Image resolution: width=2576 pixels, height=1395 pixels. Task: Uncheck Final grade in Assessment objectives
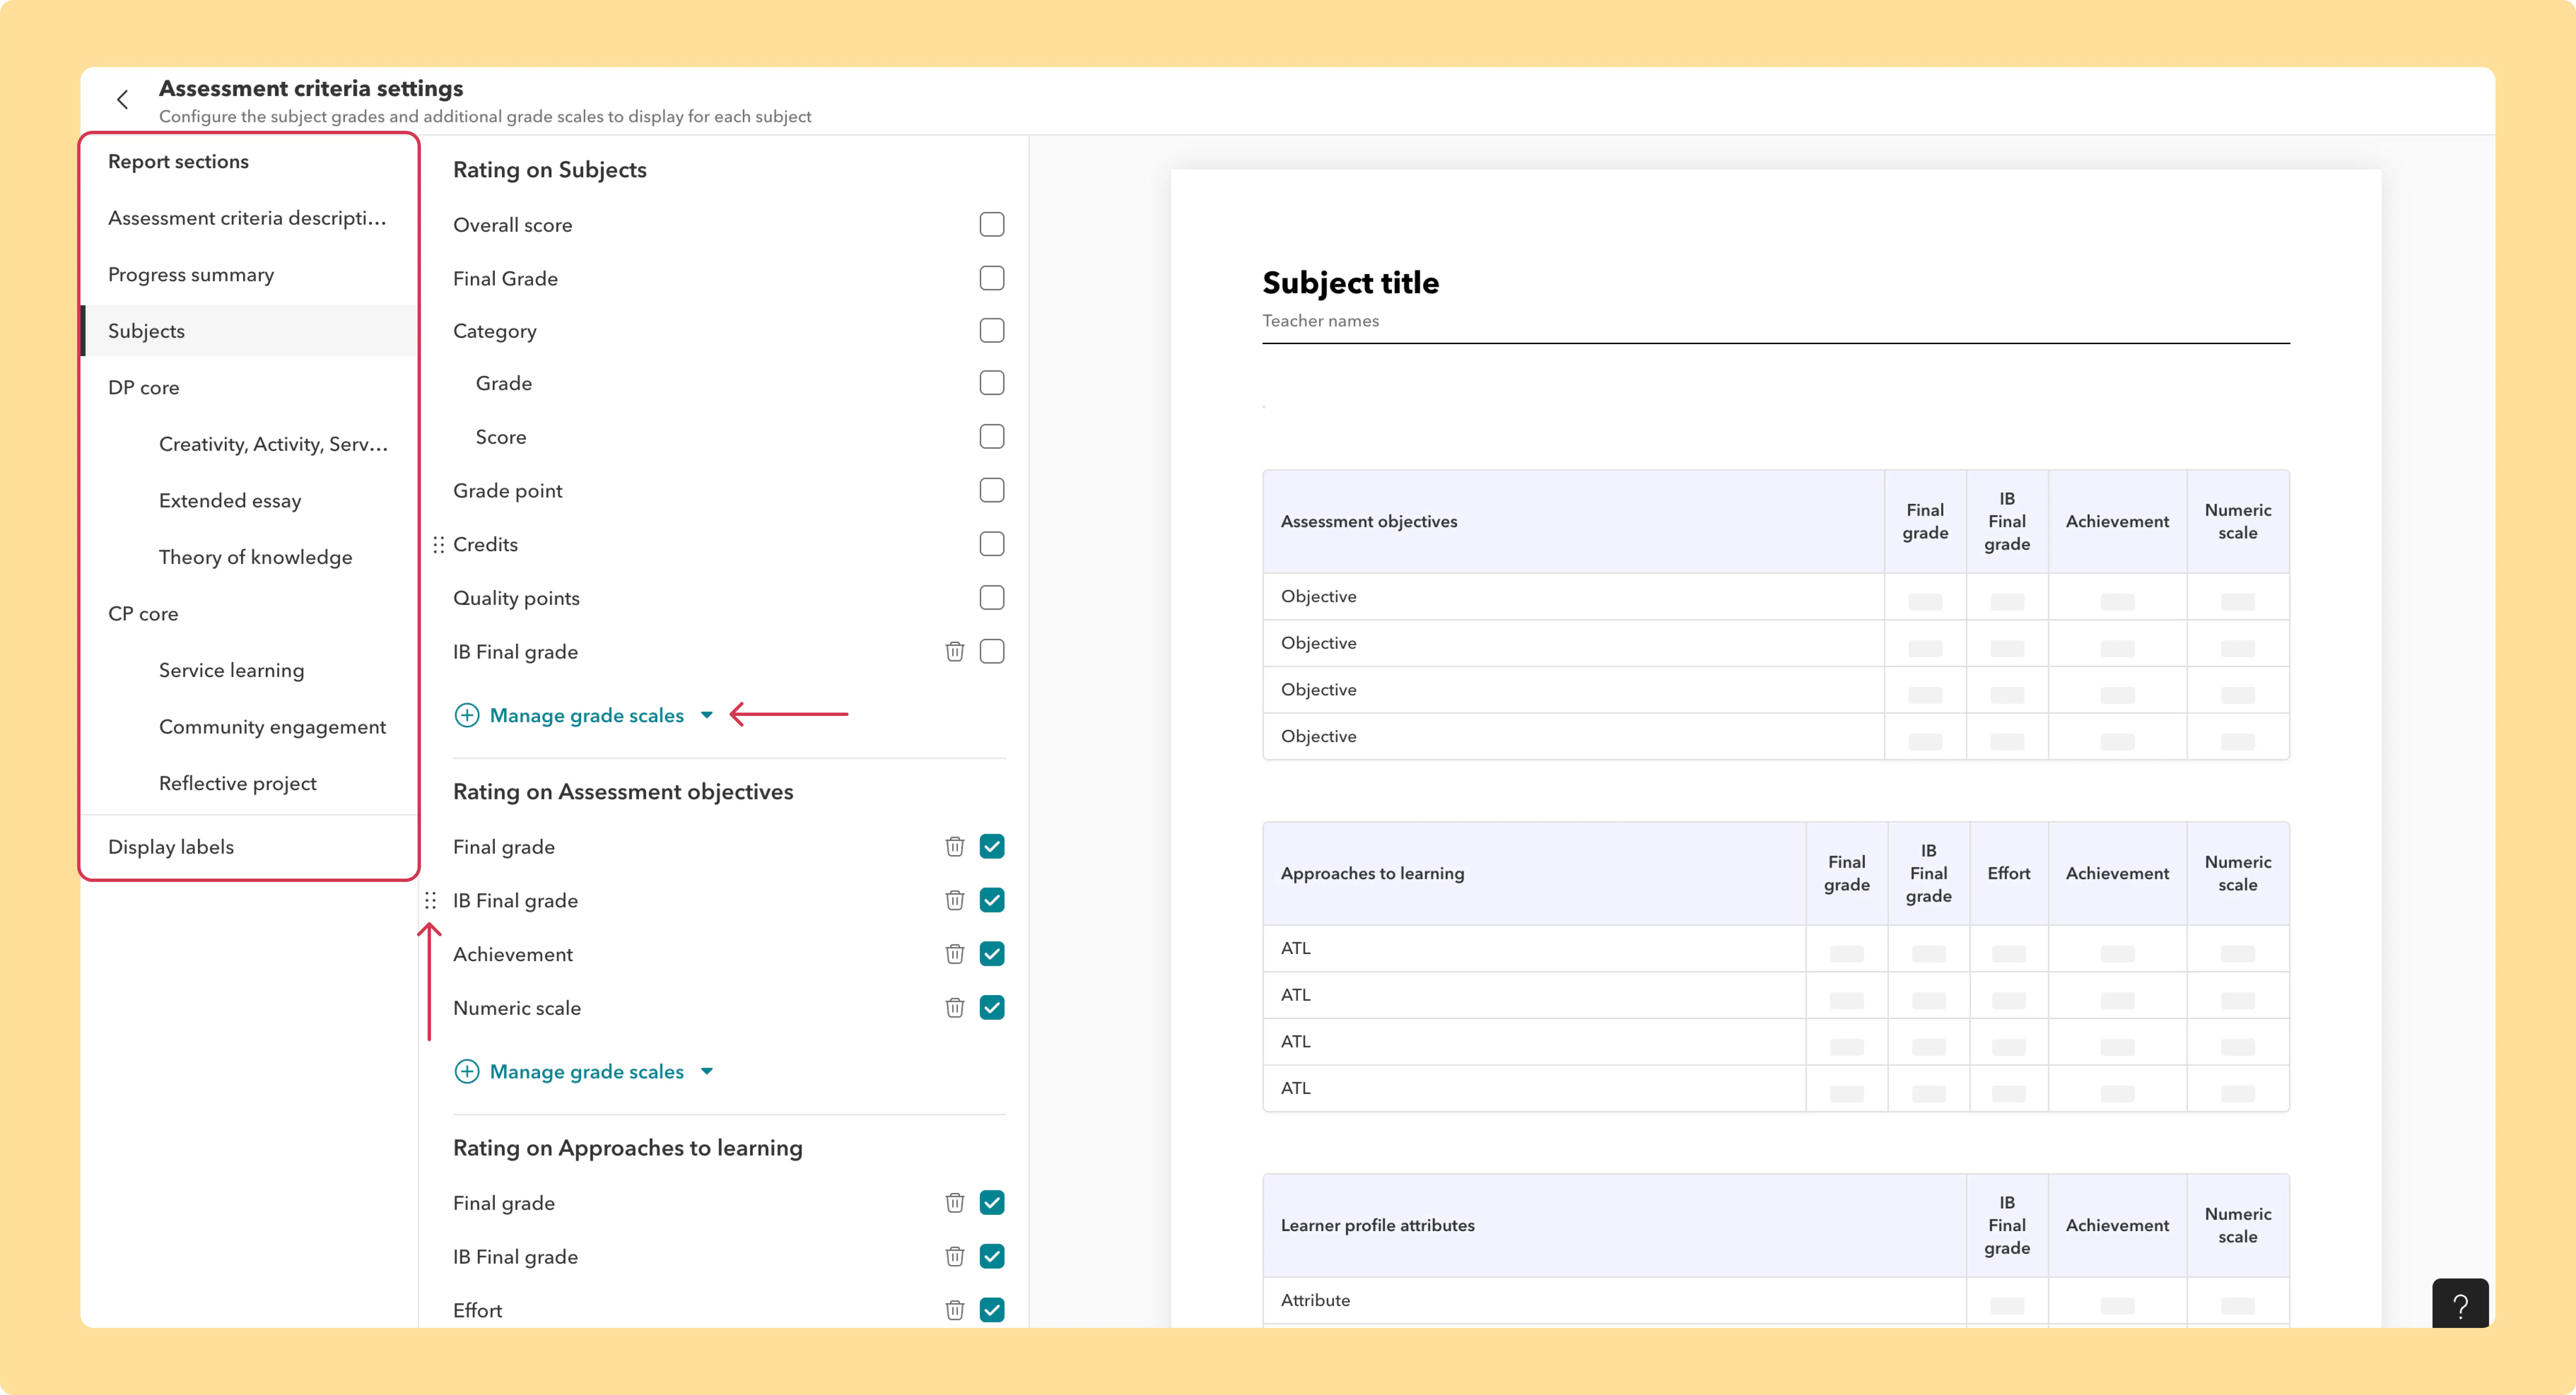point(992,847)
